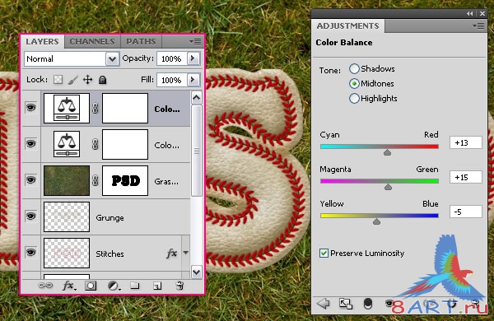Select the Stitches layer thumbnail
This screenshot has height=321, width=494.
pyautogui.click(x=67, y=253)
